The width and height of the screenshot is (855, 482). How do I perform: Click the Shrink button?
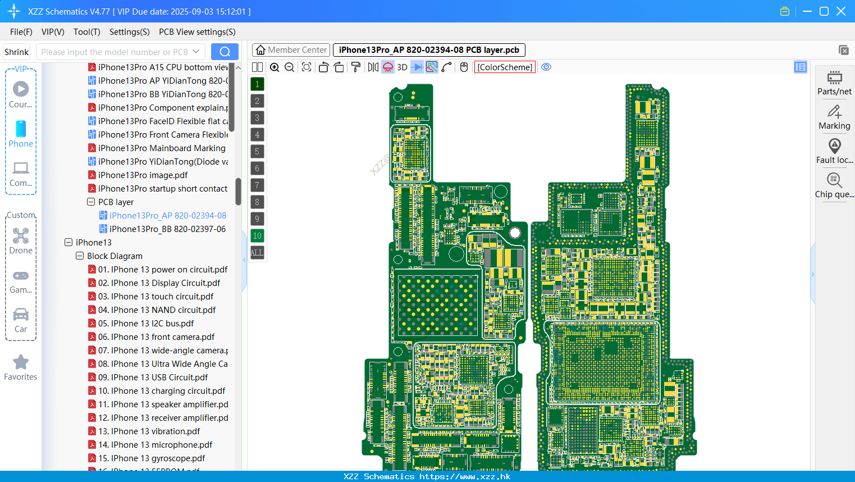click(16, 52)
